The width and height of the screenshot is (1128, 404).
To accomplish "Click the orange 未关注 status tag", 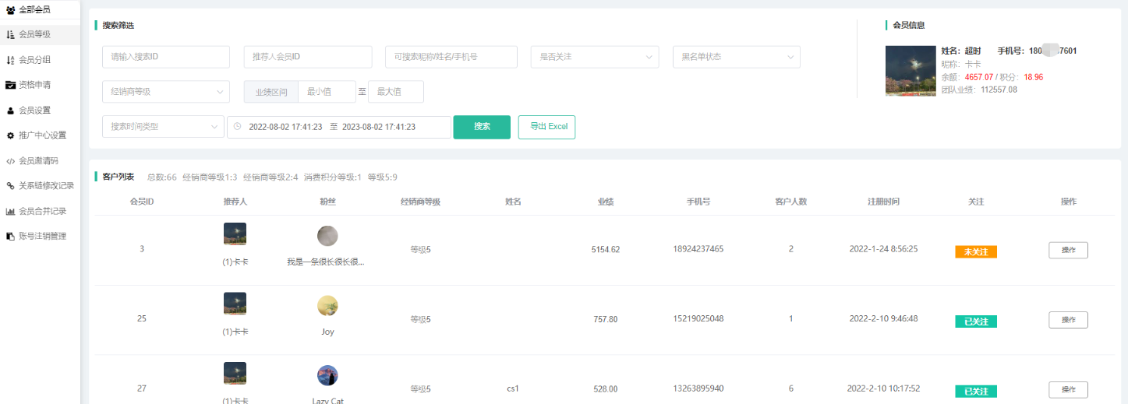I will tap(975, 251).
